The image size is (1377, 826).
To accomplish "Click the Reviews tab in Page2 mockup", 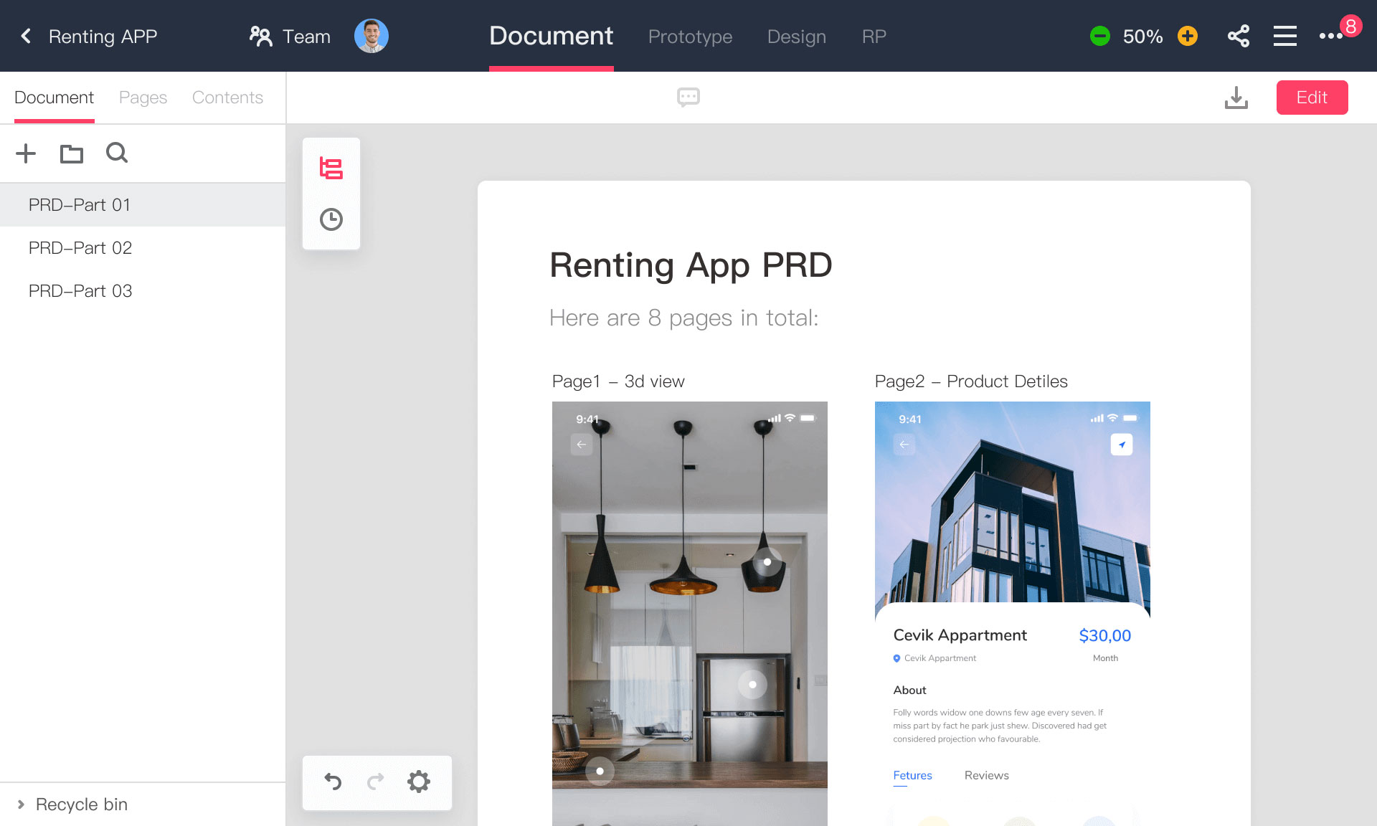I will click(986, 776).
